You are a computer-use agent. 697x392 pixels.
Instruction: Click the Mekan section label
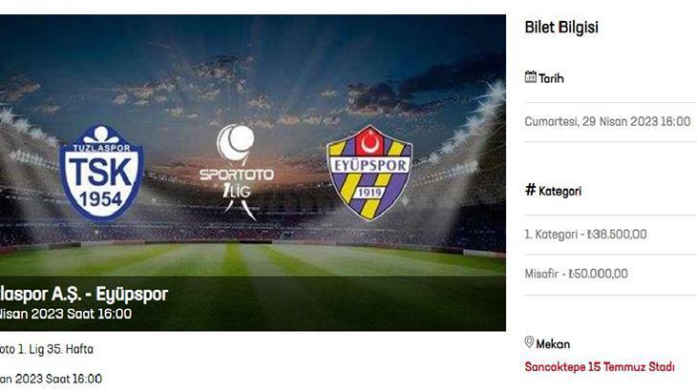tap(553, 344)
